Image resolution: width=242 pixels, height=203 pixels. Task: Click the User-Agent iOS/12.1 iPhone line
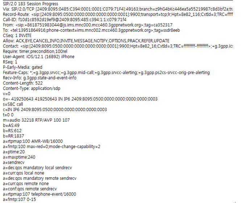tap(39, 57)
